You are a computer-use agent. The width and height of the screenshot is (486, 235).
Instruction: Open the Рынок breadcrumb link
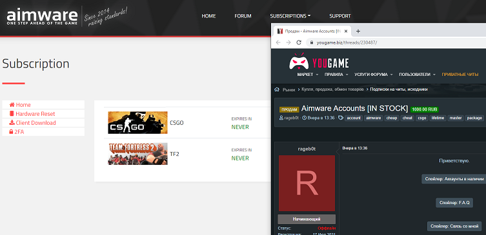(289, 89)
